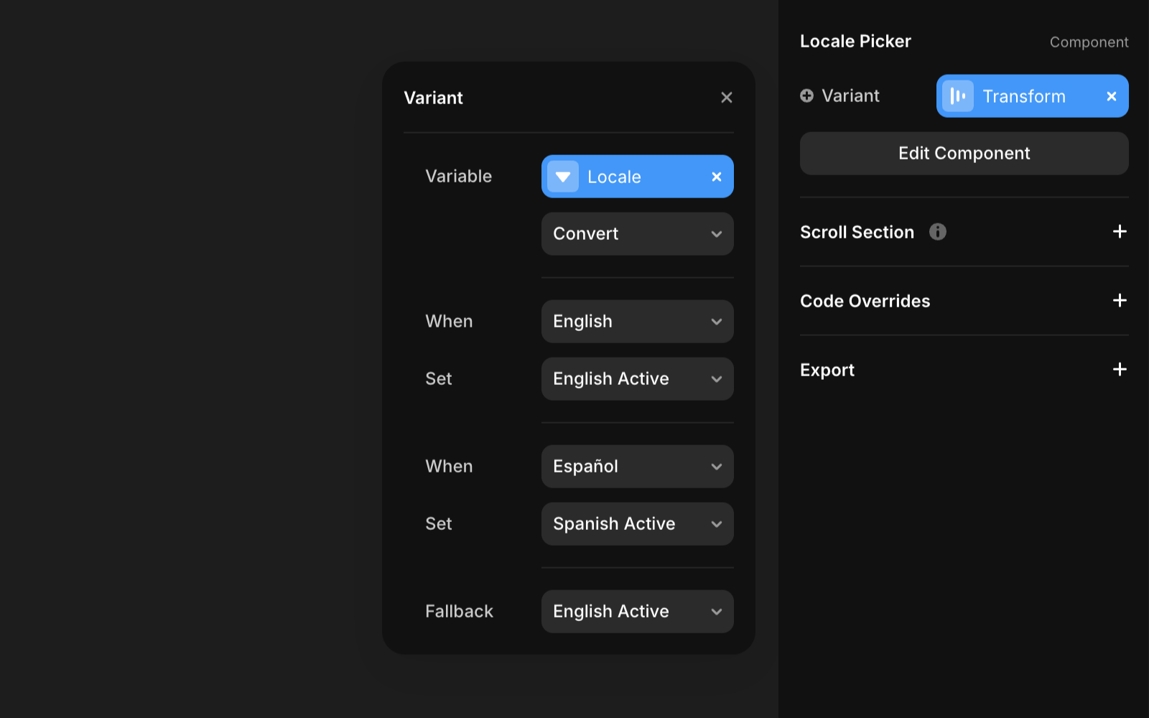This screenshot has width=1149, height=718.
Task: Open the When dropdown showing Español
Action: (637, 467)
